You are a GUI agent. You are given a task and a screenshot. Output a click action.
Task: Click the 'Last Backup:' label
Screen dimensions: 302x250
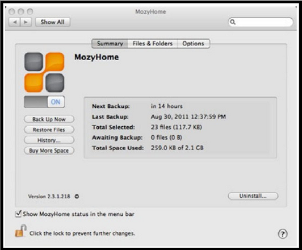coord(110,117)
